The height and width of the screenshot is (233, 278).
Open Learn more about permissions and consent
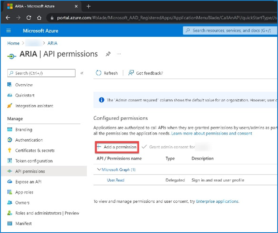212,134
